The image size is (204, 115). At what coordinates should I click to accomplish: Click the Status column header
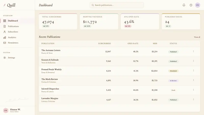[x=173, y=43]
